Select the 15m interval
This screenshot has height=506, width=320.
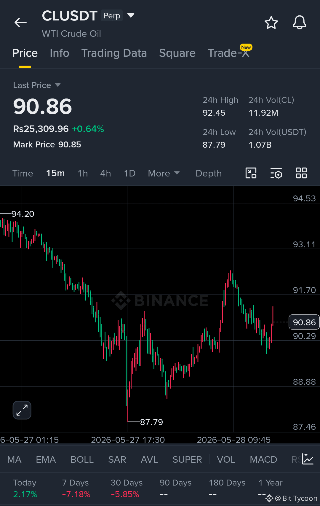(x=55, y=173)
